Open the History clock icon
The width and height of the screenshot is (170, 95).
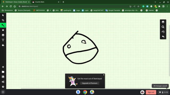point(163,32)
